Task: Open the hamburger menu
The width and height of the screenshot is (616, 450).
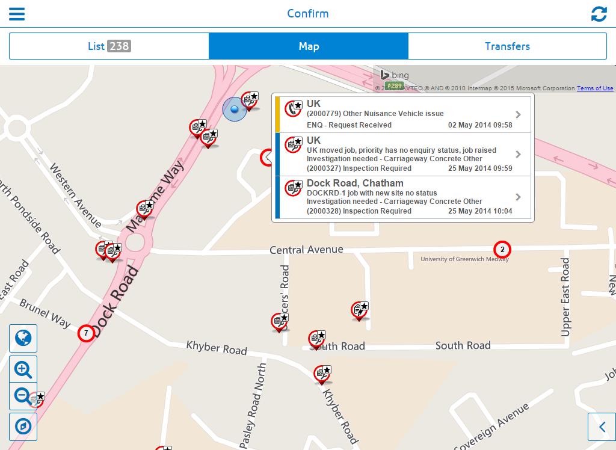Action: point(17,14)
